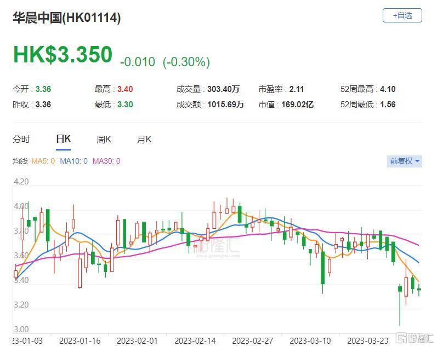Click the 今开 value 3.36
Image resolution: width=437 pixels, height=347 pixels.
click(x=43, y=89)
